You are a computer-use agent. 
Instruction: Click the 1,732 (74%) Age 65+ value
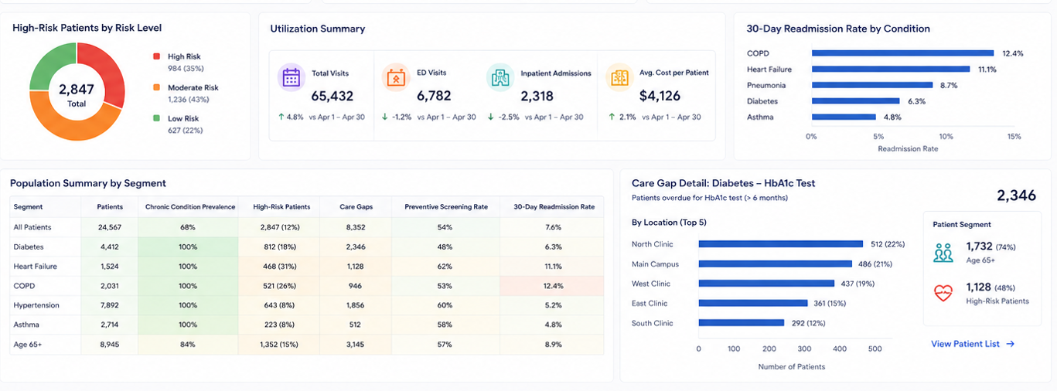pyautogui.click(x=991, y=246)
